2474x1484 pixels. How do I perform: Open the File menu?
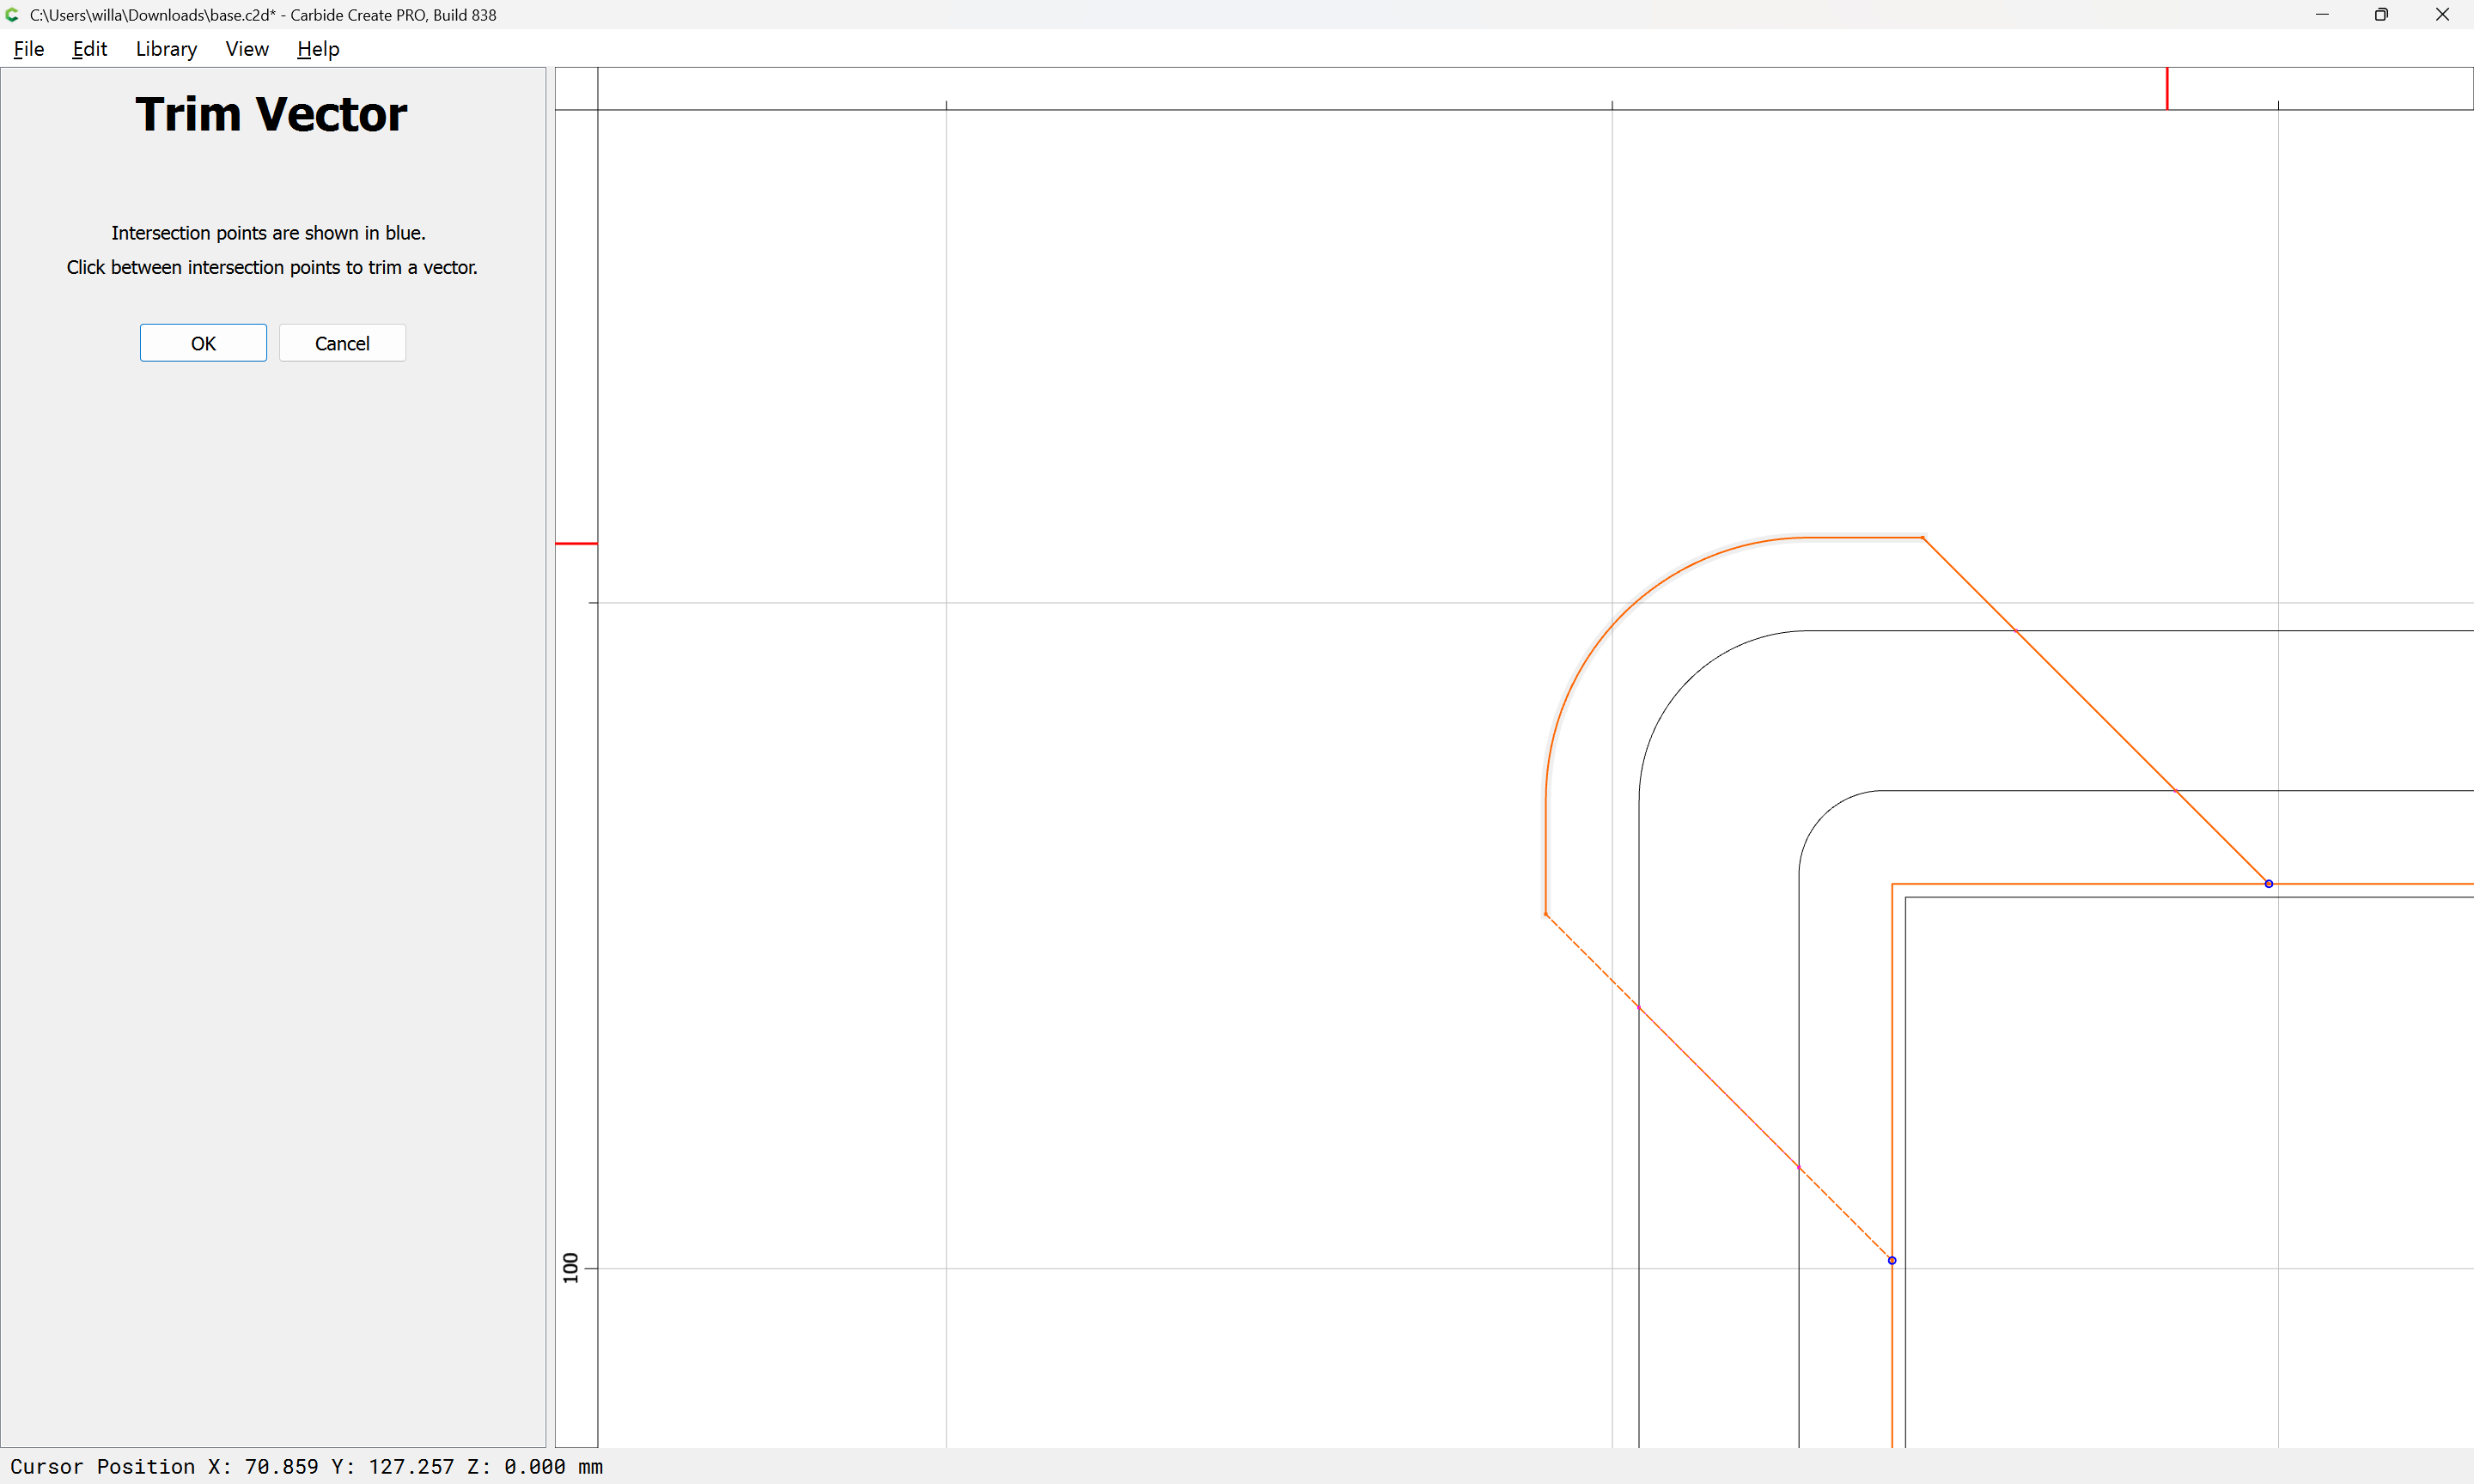tap(28, 49)
